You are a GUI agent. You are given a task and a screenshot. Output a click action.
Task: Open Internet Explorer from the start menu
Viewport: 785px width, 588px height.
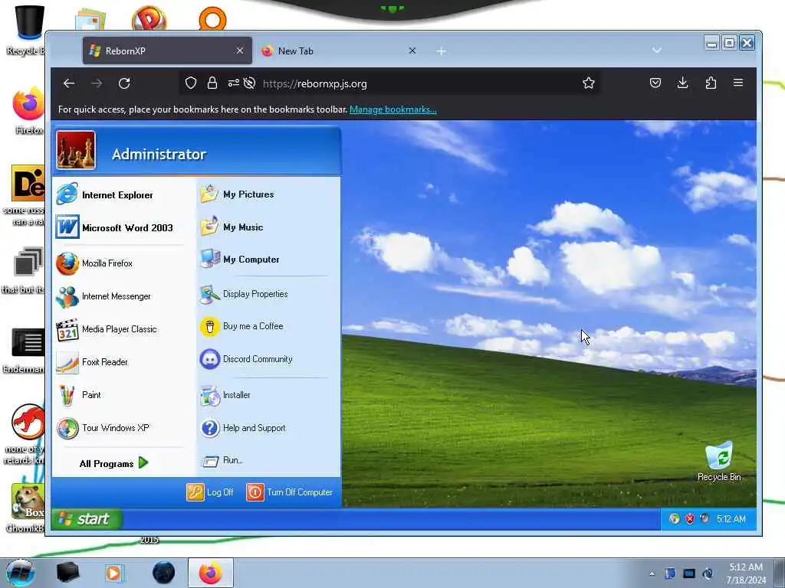[x=105, y=194]
